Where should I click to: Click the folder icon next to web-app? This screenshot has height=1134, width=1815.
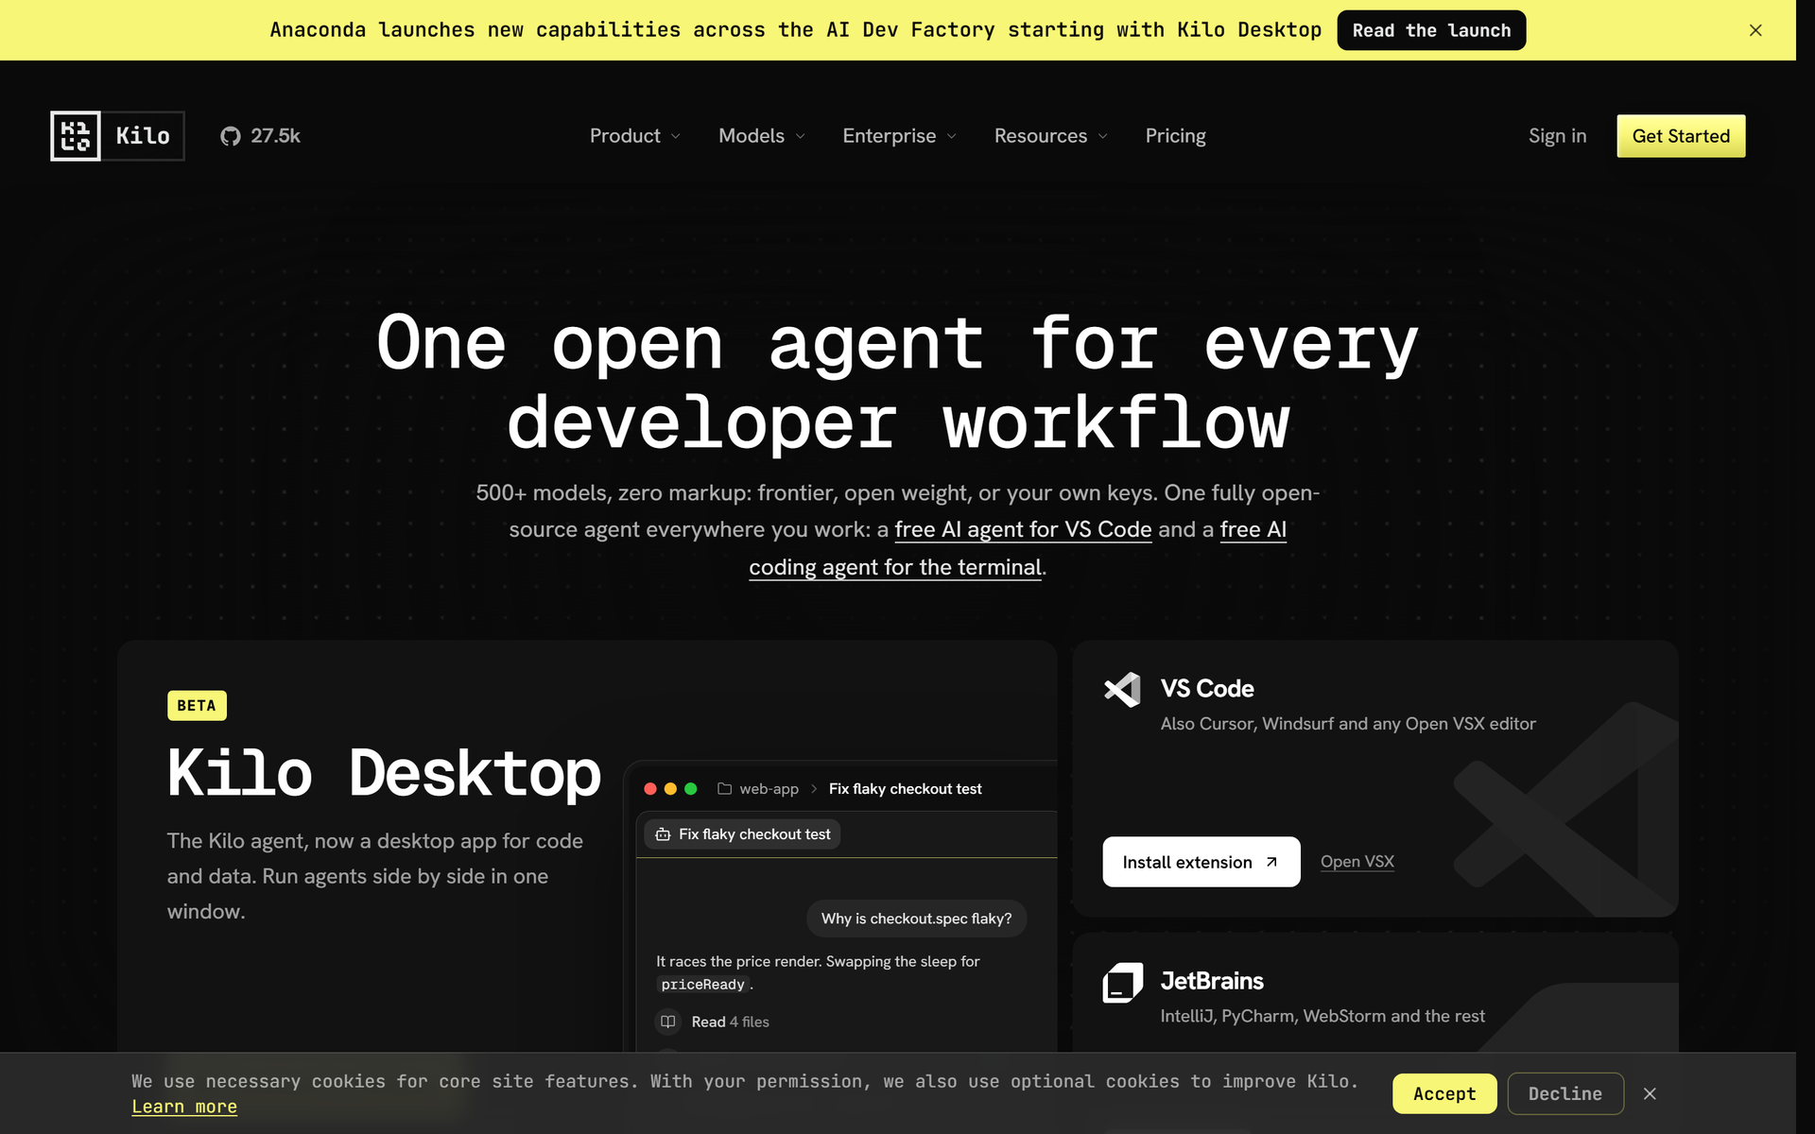click(x=724, y=788)
